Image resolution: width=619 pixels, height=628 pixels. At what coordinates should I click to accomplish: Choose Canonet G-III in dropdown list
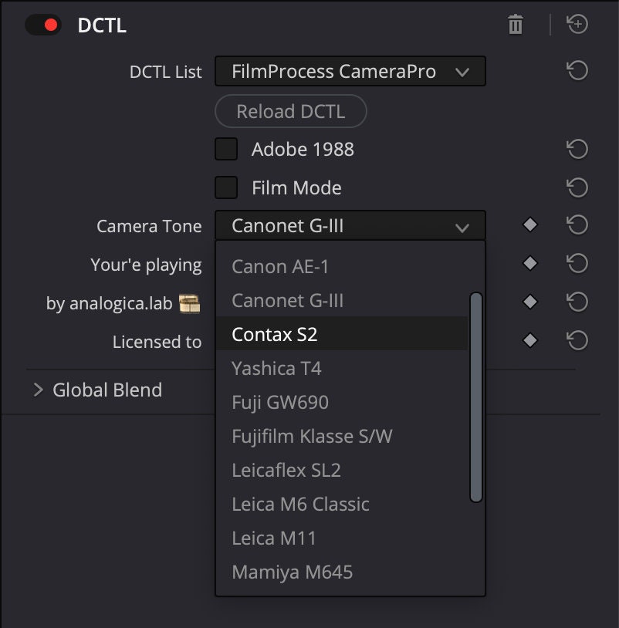[342, 300]
